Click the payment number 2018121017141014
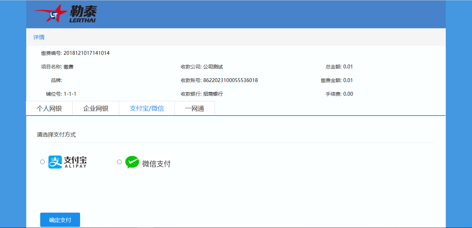This screenshot has width=472, height=228. coord(87,53)
